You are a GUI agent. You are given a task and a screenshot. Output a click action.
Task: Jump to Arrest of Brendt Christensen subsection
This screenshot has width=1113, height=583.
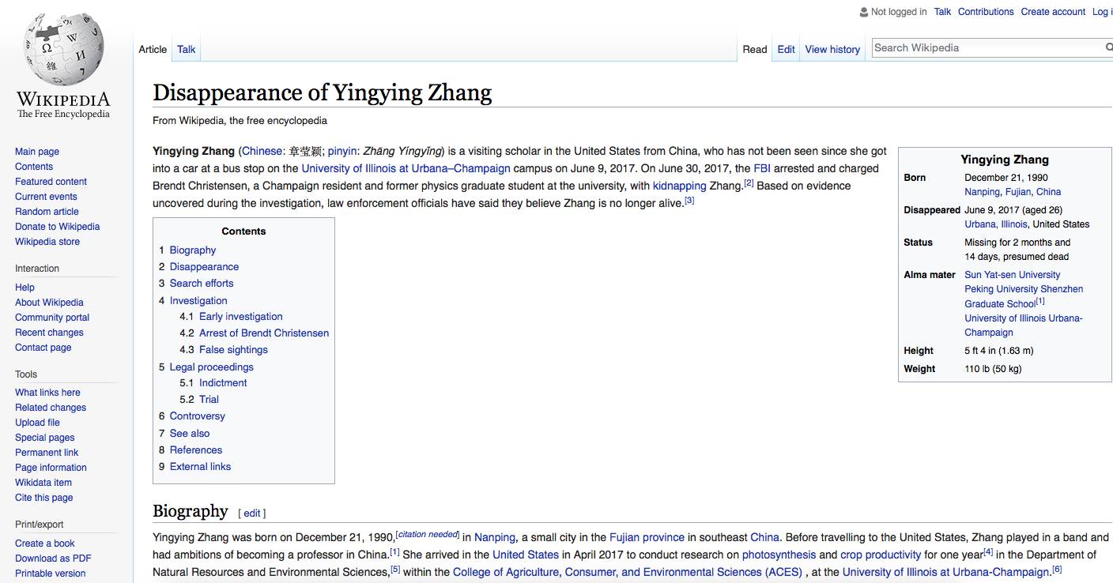point(264,333)
